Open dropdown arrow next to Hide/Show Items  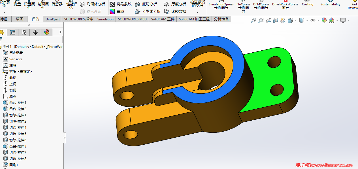click(x=319, y=20)
